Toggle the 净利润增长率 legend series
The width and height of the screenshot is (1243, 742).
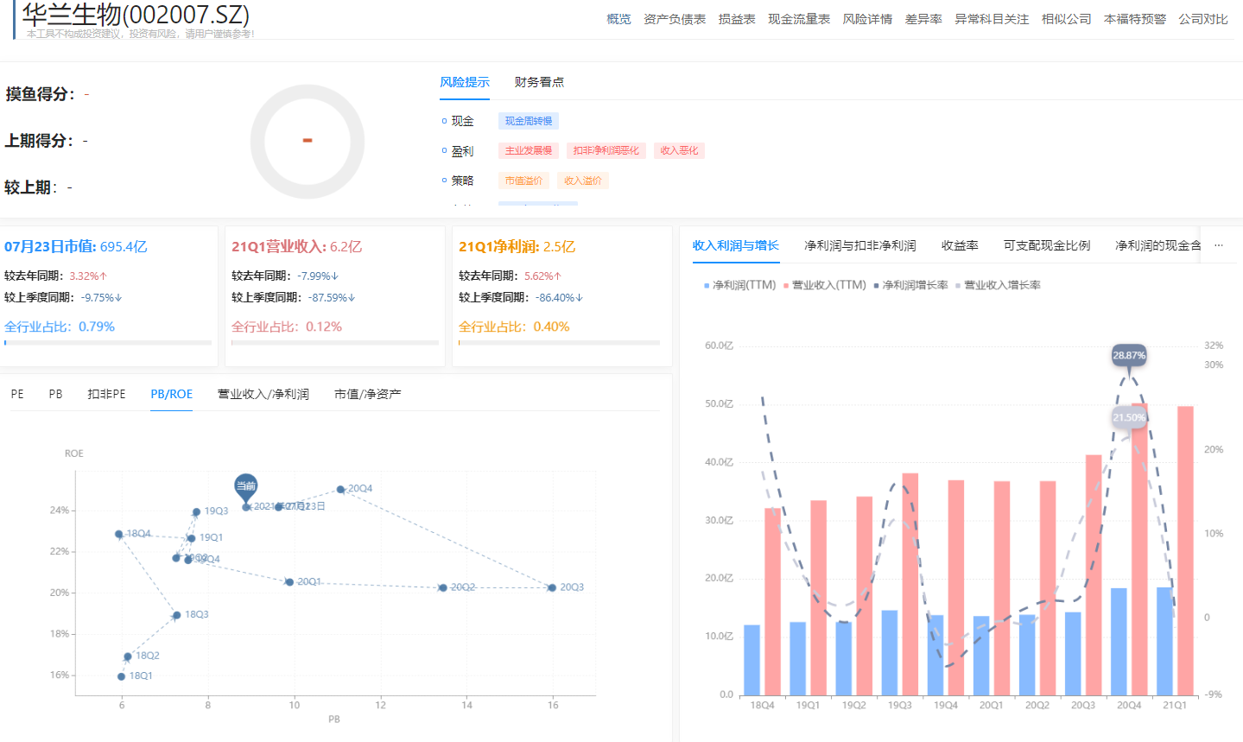[910, 285]
